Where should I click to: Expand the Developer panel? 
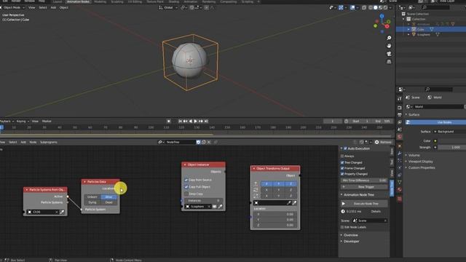coord(351,242)
